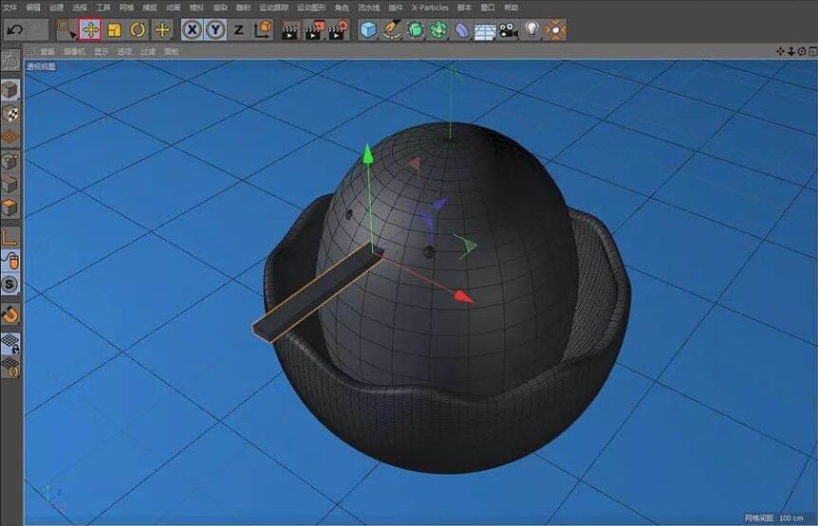The height and width of the screenshot is (526, 818).
Task: Open the Render Settings clapperboard
Action: [339, 30]
